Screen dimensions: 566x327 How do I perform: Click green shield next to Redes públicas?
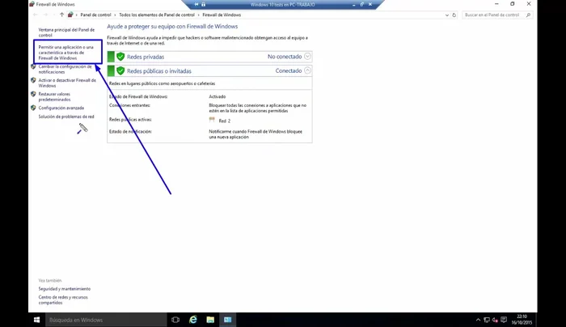pos(120,70)
